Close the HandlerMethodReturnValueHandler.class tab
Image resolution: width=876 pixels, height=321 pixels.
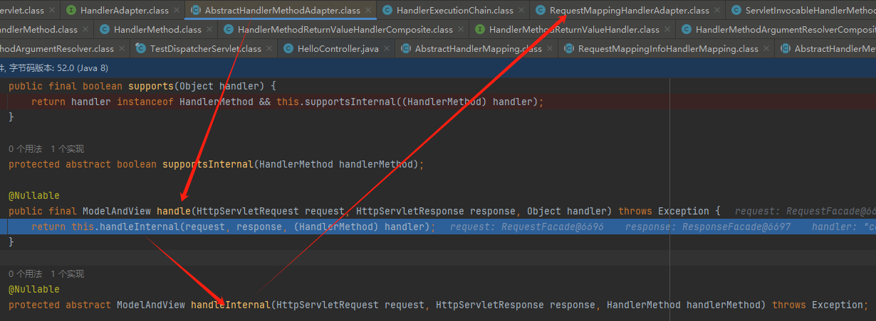[668, 30]
